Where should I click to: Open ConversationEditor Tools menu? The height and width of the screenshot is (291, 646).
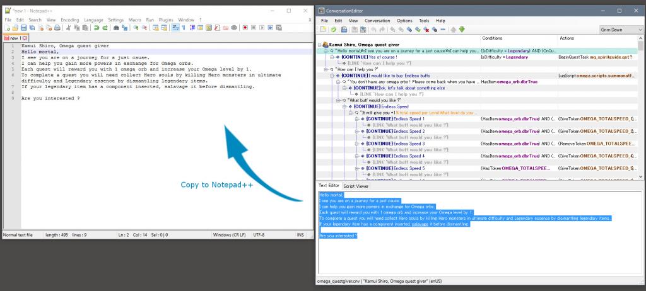point(424,21)
